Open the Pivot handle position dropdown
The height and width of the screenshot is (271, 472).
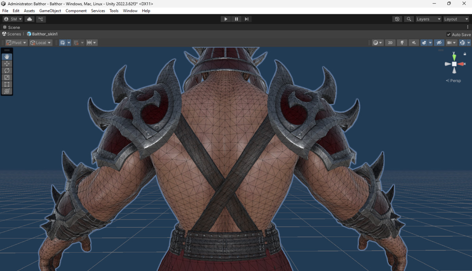pos(17,42)
